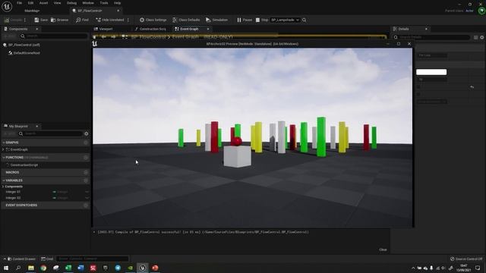
Task: Click the Components panel search field
Action: click(53, 36)
